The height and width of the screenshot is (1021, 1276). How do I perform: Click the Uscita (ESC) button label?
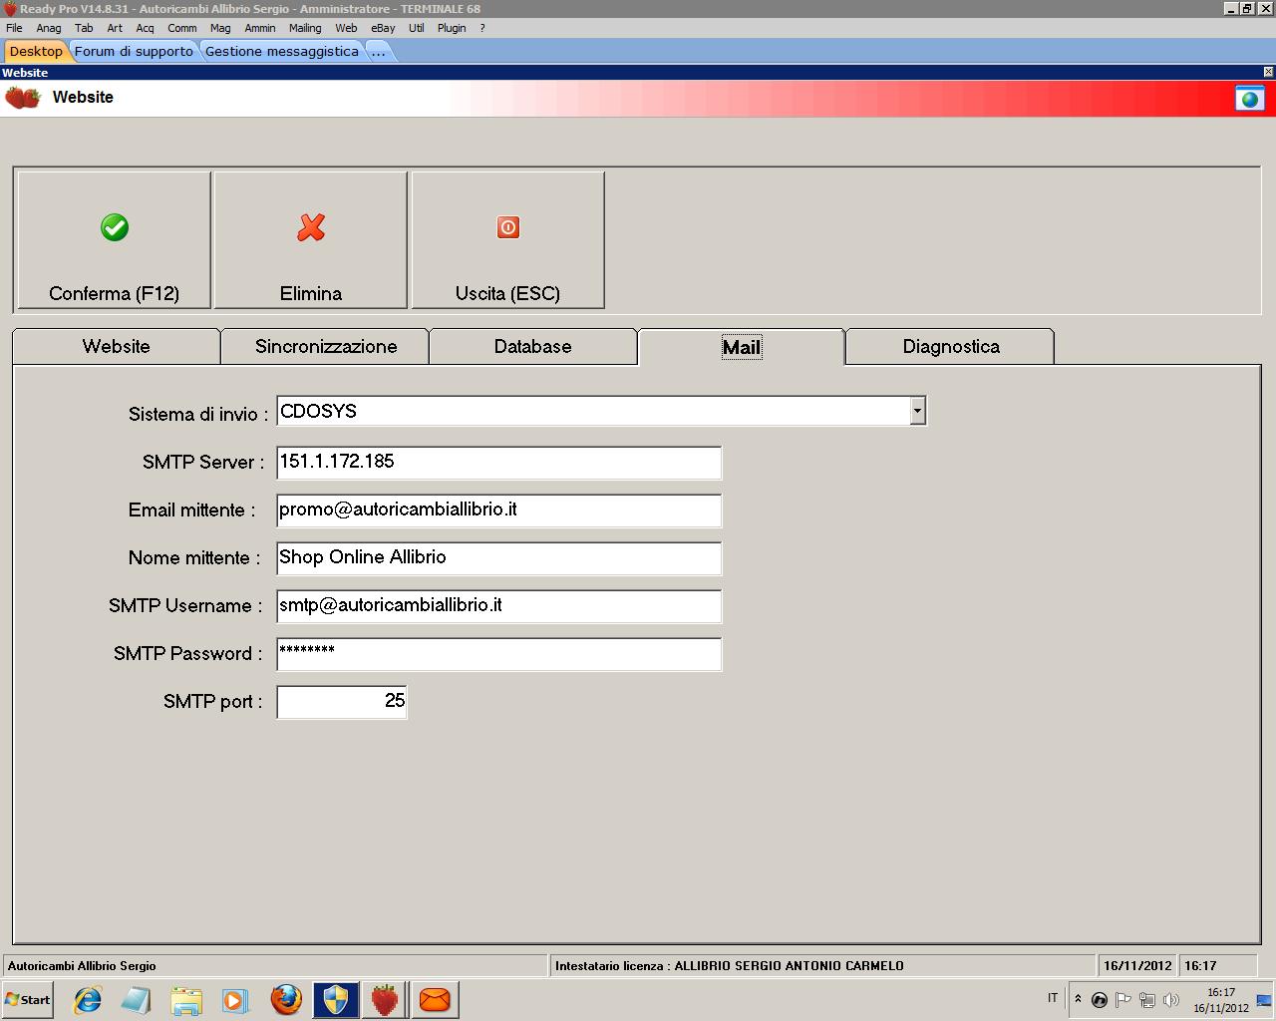[x=508, y=293]
